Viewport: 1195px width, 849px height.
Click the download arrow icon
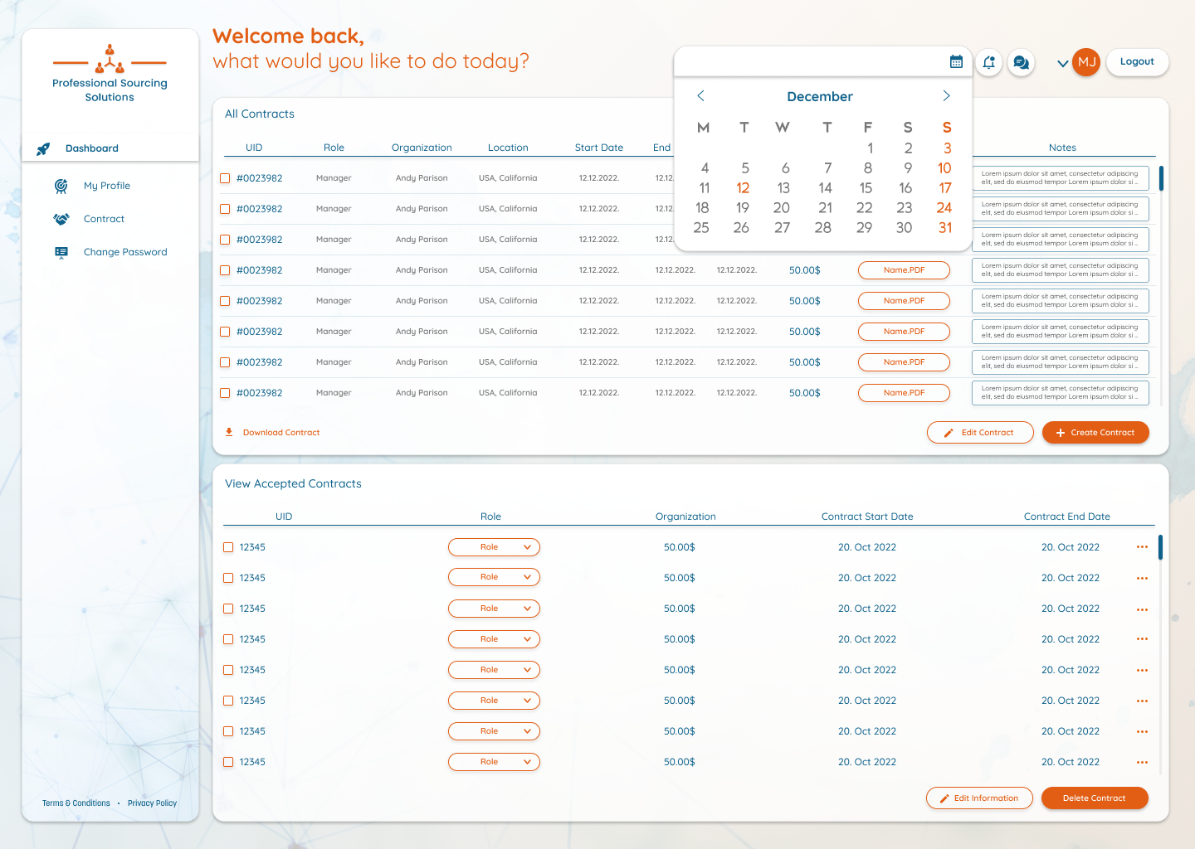229,432
